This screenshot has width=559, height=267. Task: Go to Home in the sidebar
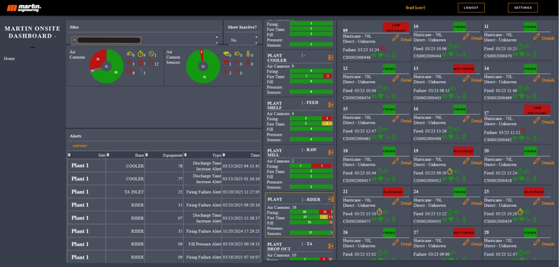(9, 59)
